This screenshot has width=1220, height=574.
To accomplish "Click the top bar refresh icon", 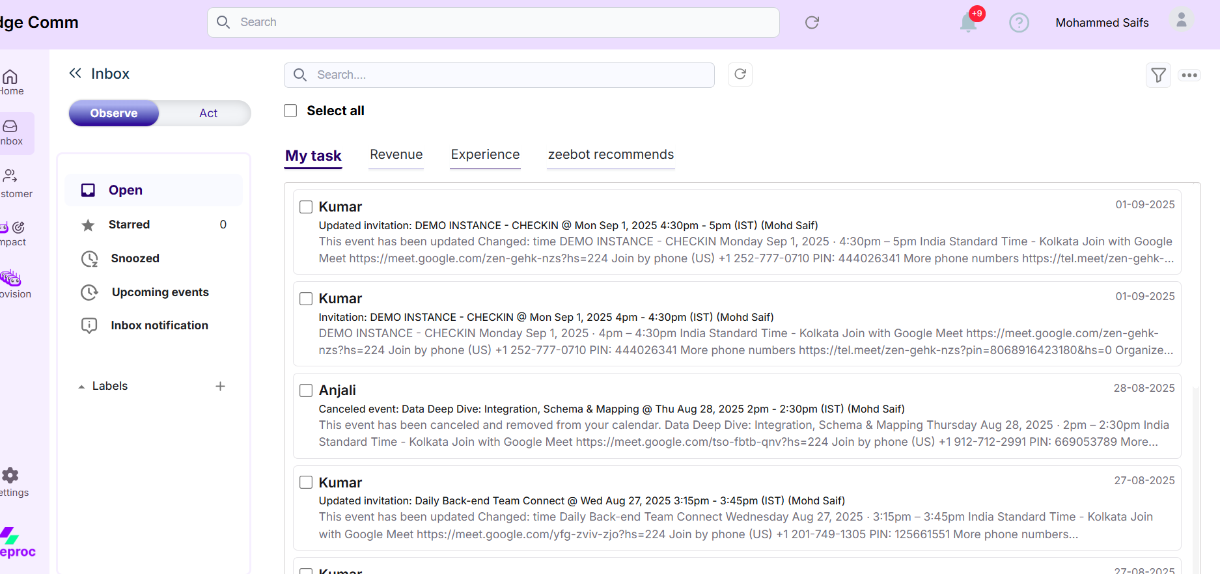I will (812, 23).
